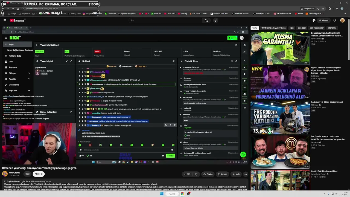Open Chrome from the Windows taskbar
This screenshot has width=350, height=197.
[x=182, y=194]
